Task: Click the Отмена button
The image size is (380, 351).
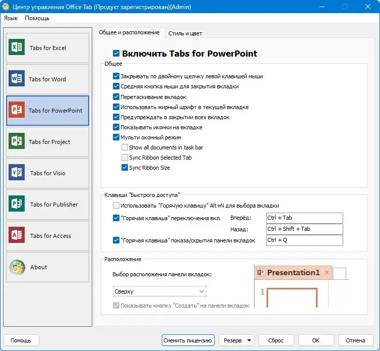Action: click(355, 340)
